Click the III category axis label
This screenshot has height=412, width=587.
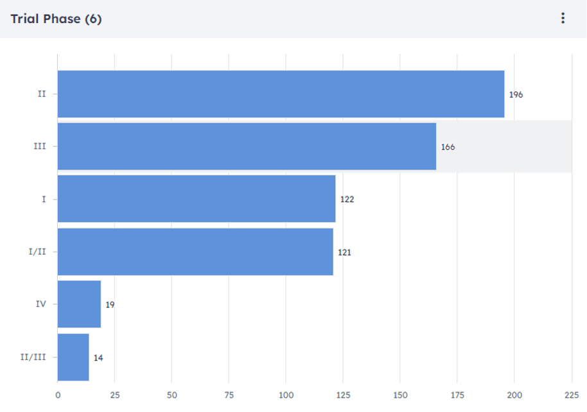pyautogui.click(x=40, y=147)
